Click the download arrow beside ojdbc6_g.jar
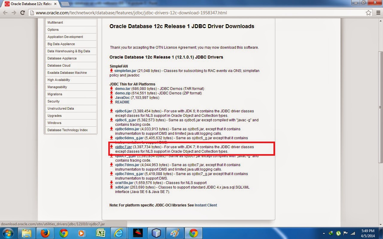The height and width of the screenshot is (239, 383). point(112,120)
